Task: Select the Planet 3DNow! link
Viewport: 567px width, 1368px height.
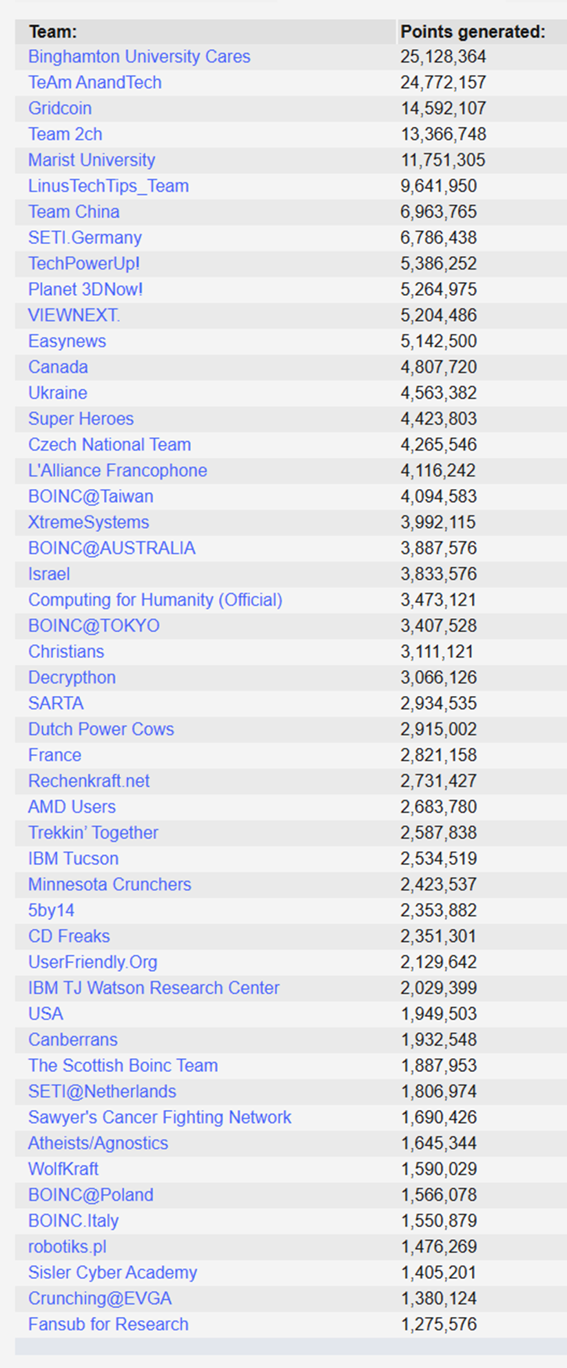Action: [x=85, y=289]
